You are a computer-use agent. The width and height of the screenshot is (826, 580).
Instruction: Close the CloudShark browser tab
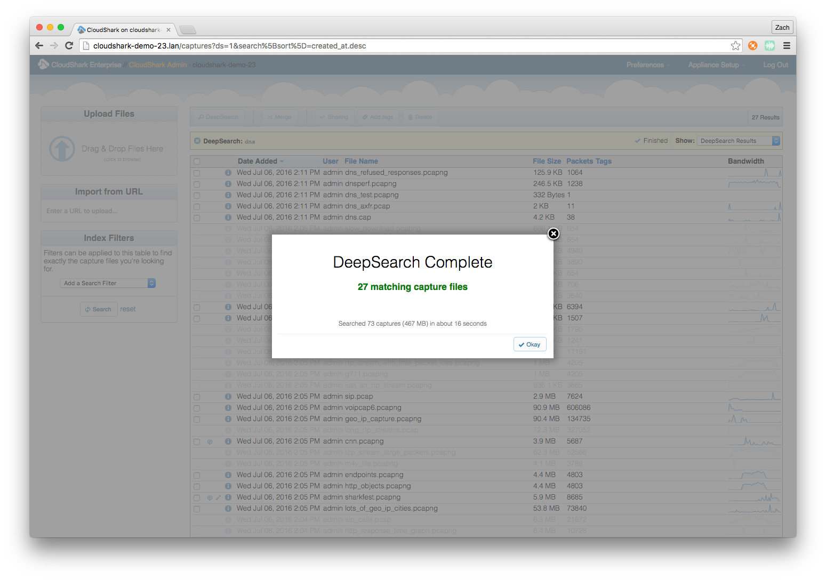169,30
